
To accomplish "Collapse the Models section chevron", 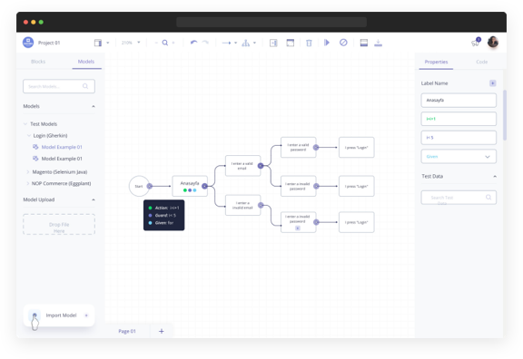I will coord(94,106).
